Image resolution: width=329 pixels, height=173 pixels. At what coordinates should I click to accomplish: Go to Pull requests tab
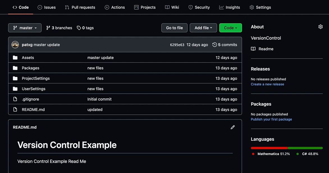[80, 7]
